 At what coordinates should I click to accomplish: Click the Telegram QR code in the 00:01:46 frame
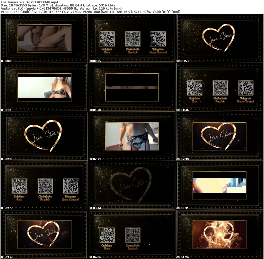pos(246,88)
